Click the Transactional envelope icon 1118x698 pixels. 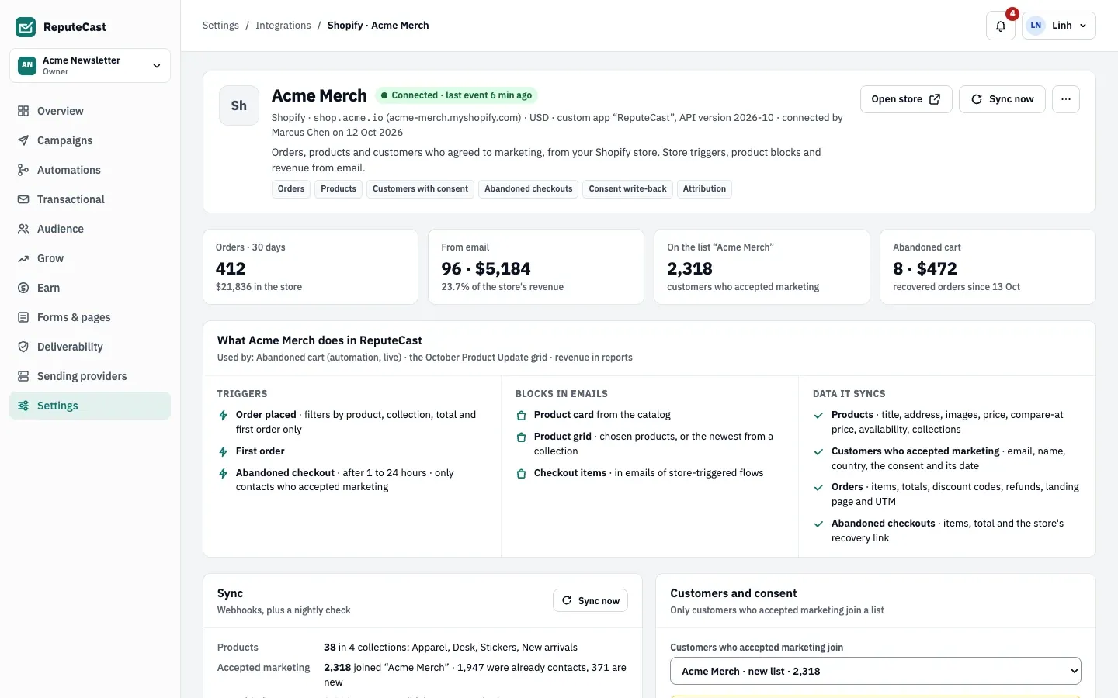[23, 199]
